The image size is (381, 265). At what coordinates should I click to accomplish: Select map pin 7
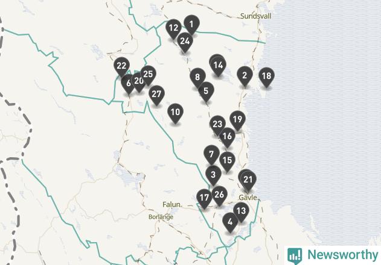[x=212, y=154]
